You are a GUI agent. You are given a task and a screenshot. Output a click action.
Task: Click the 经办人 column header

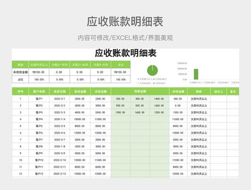click(x=218, y=92)
